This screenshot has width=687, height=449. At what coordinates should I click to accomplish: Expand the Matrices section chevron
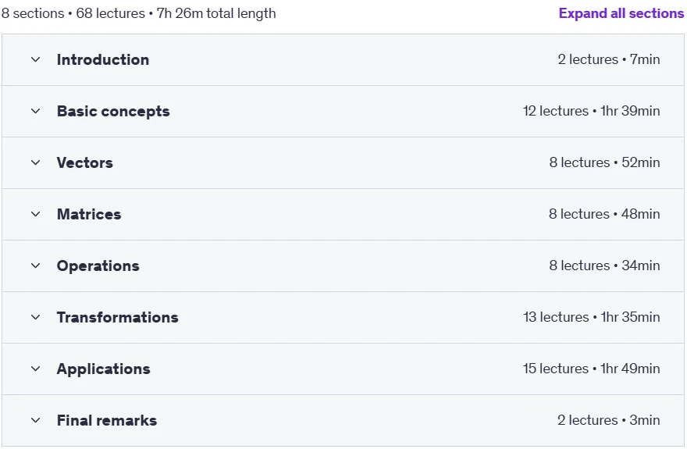[35, 214]
